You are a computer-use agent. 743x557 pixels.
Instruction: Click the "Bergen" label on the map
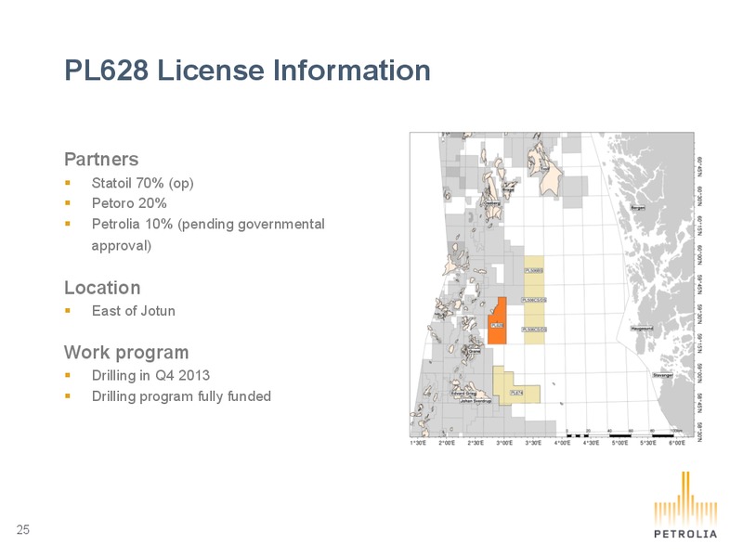pos(638,207)
